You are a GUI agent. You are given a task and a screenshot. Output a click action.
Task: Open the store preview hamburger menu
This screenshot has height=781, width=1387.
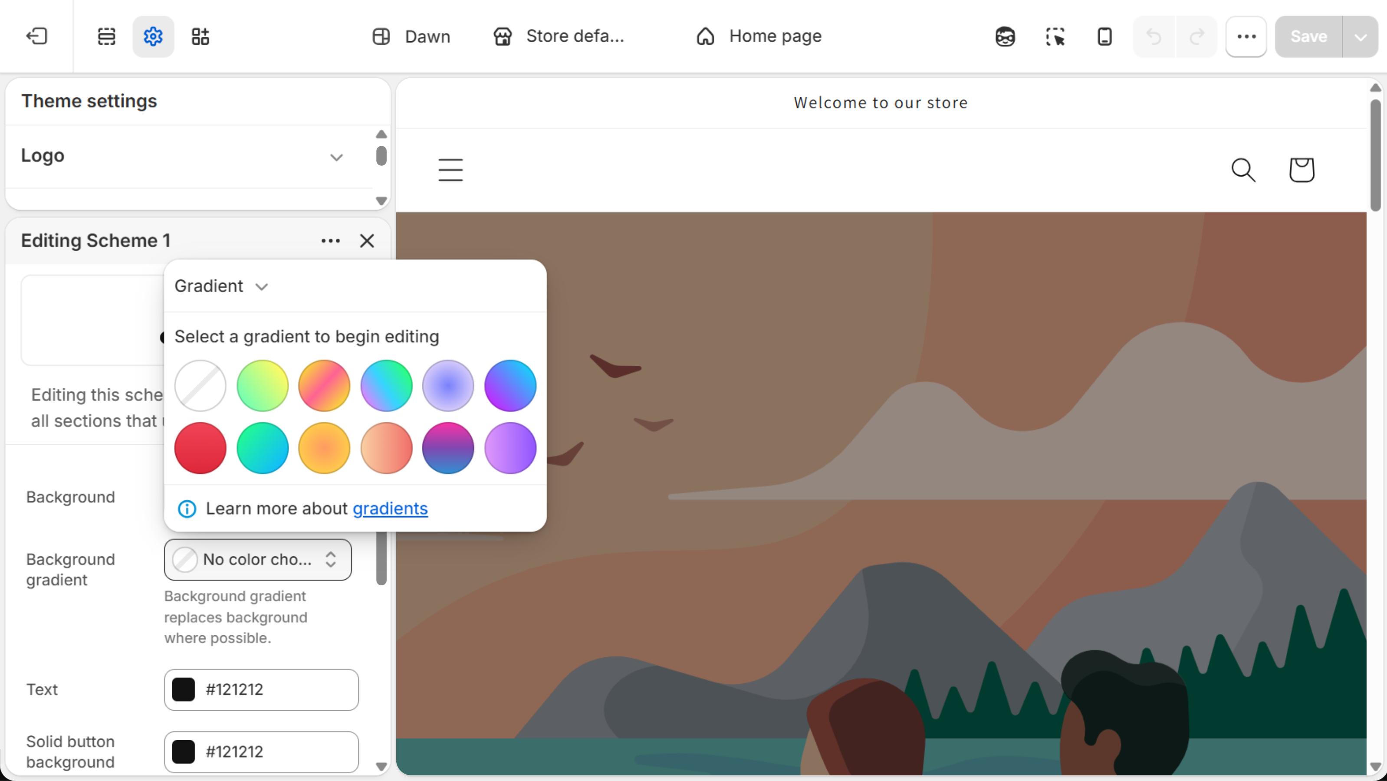coord(450,170)
